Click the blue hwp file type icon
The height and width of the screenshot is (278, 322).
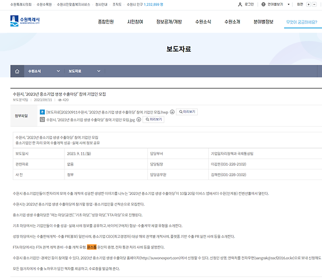coord(43,112)
